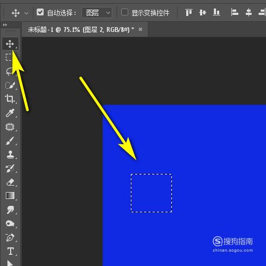Select the Spot Healing Brush tool
Image resolution: width=266 pixels, height=266 pixels.
point(10,127)
